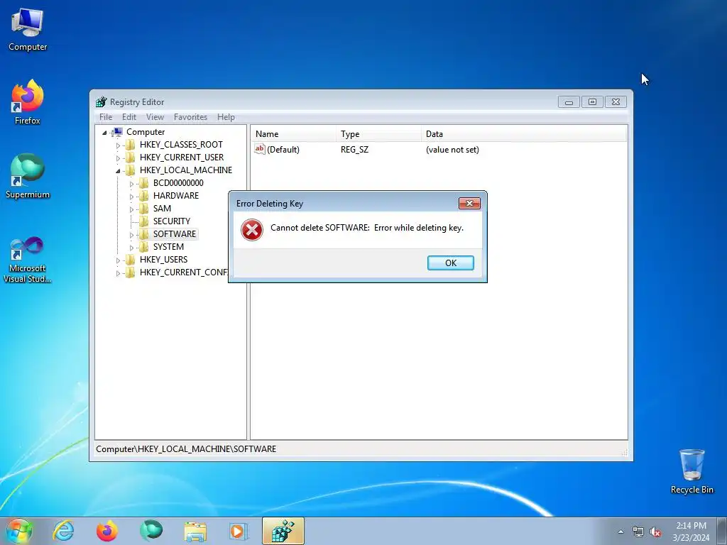
Task: Select HKEY_LOCAL_MACHINE folder icon
Action: point(131,170)
